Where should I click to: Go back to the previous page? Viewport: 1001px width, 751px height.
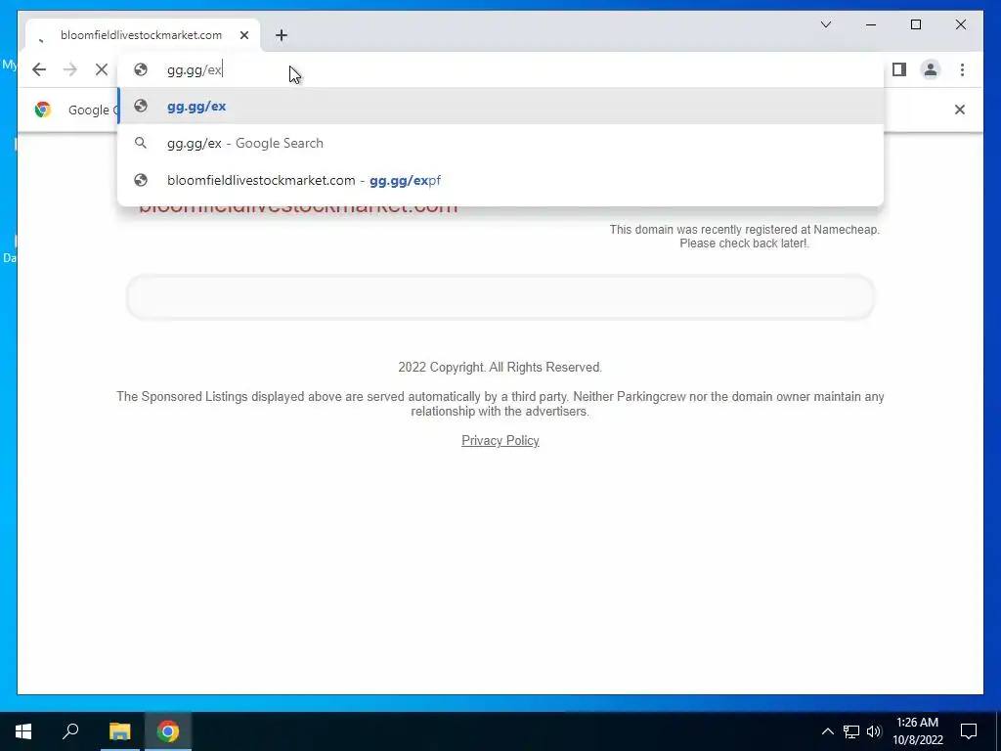tap(39, 69)
